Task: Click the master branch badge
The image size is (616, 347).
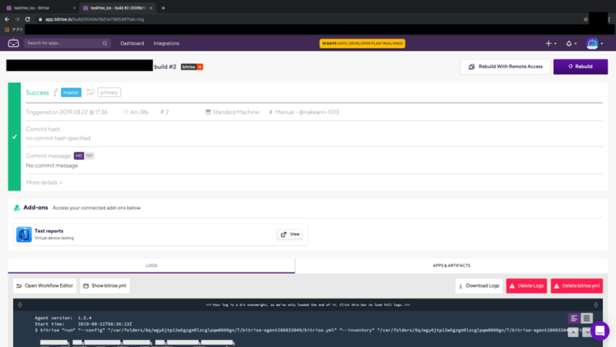Action: [71, 93]
